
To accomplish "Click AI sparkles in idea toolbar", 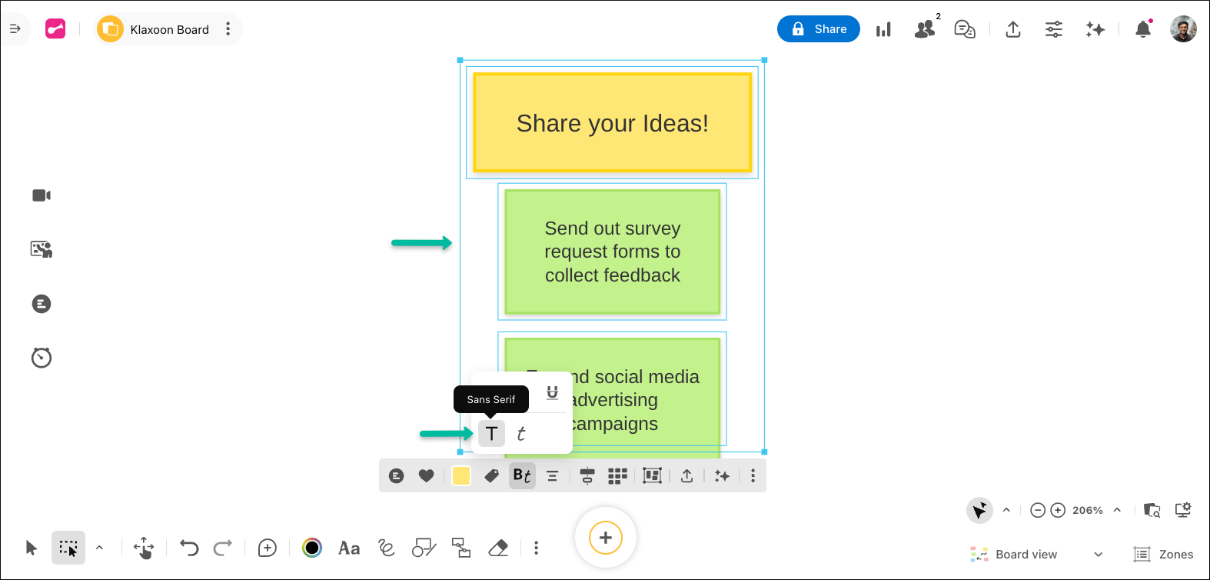I will [x=722, y=476].
